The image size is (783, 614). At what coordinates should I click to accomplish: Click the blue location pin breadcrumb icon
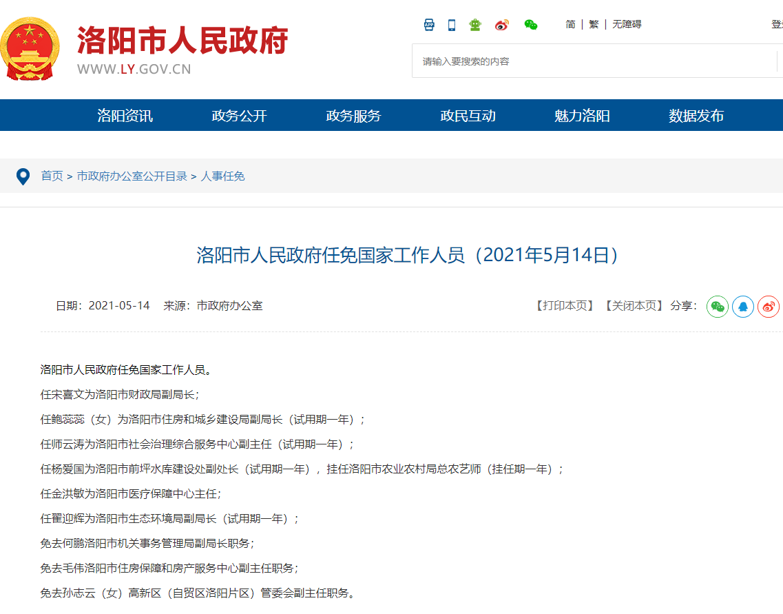pyautogui.click(x=23, y=176)
